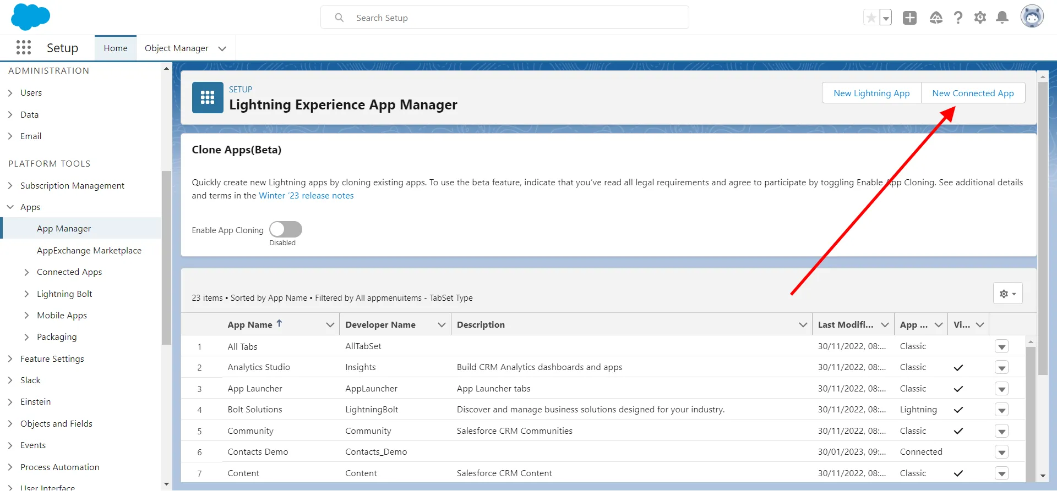Open the user profile avatar
The image size is (1057, 491).
click(x=1032, y=17)
